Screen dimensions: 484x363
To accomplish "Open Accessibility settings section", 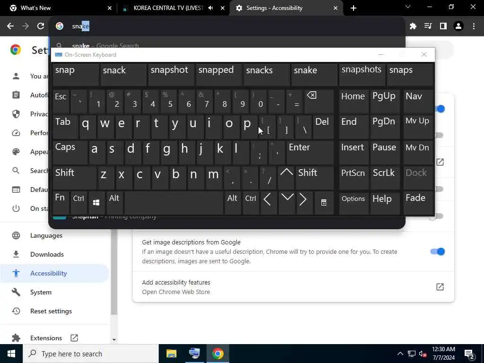I will (54, 273).
